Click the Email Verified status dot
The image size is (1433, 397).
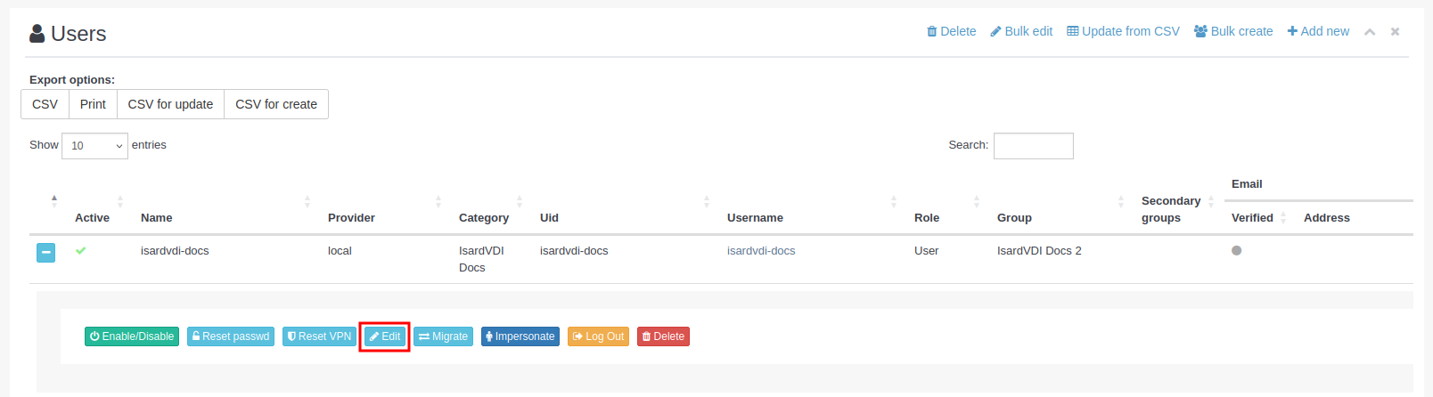1236,251
